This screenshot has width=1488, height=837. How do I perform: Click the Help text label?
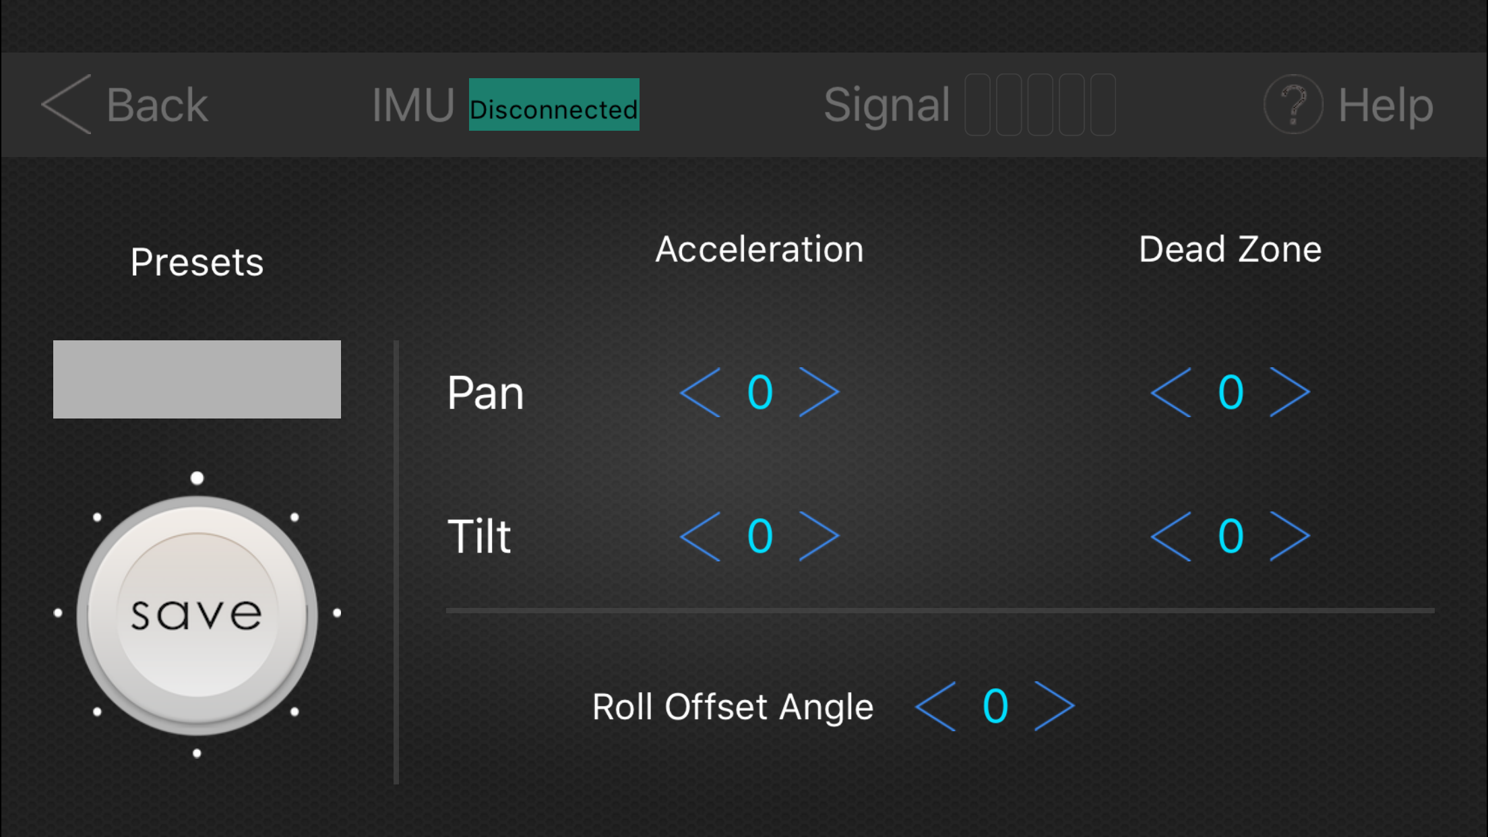click(x=1386, y=105)
